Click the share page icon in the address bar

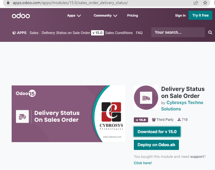tap(196, 3)
